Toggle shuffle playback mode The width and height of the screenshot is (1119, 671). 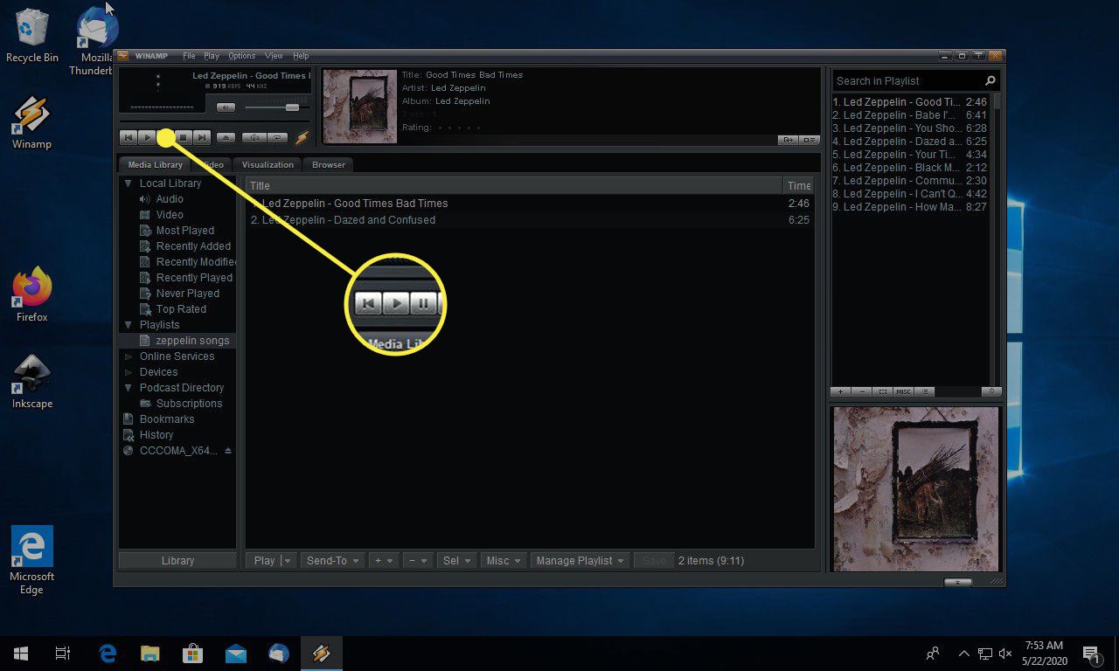point(254,137)
